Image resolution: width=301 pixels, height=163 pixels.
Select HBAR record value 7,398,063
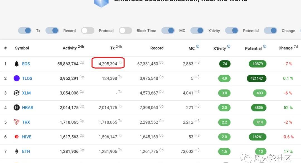149,108
